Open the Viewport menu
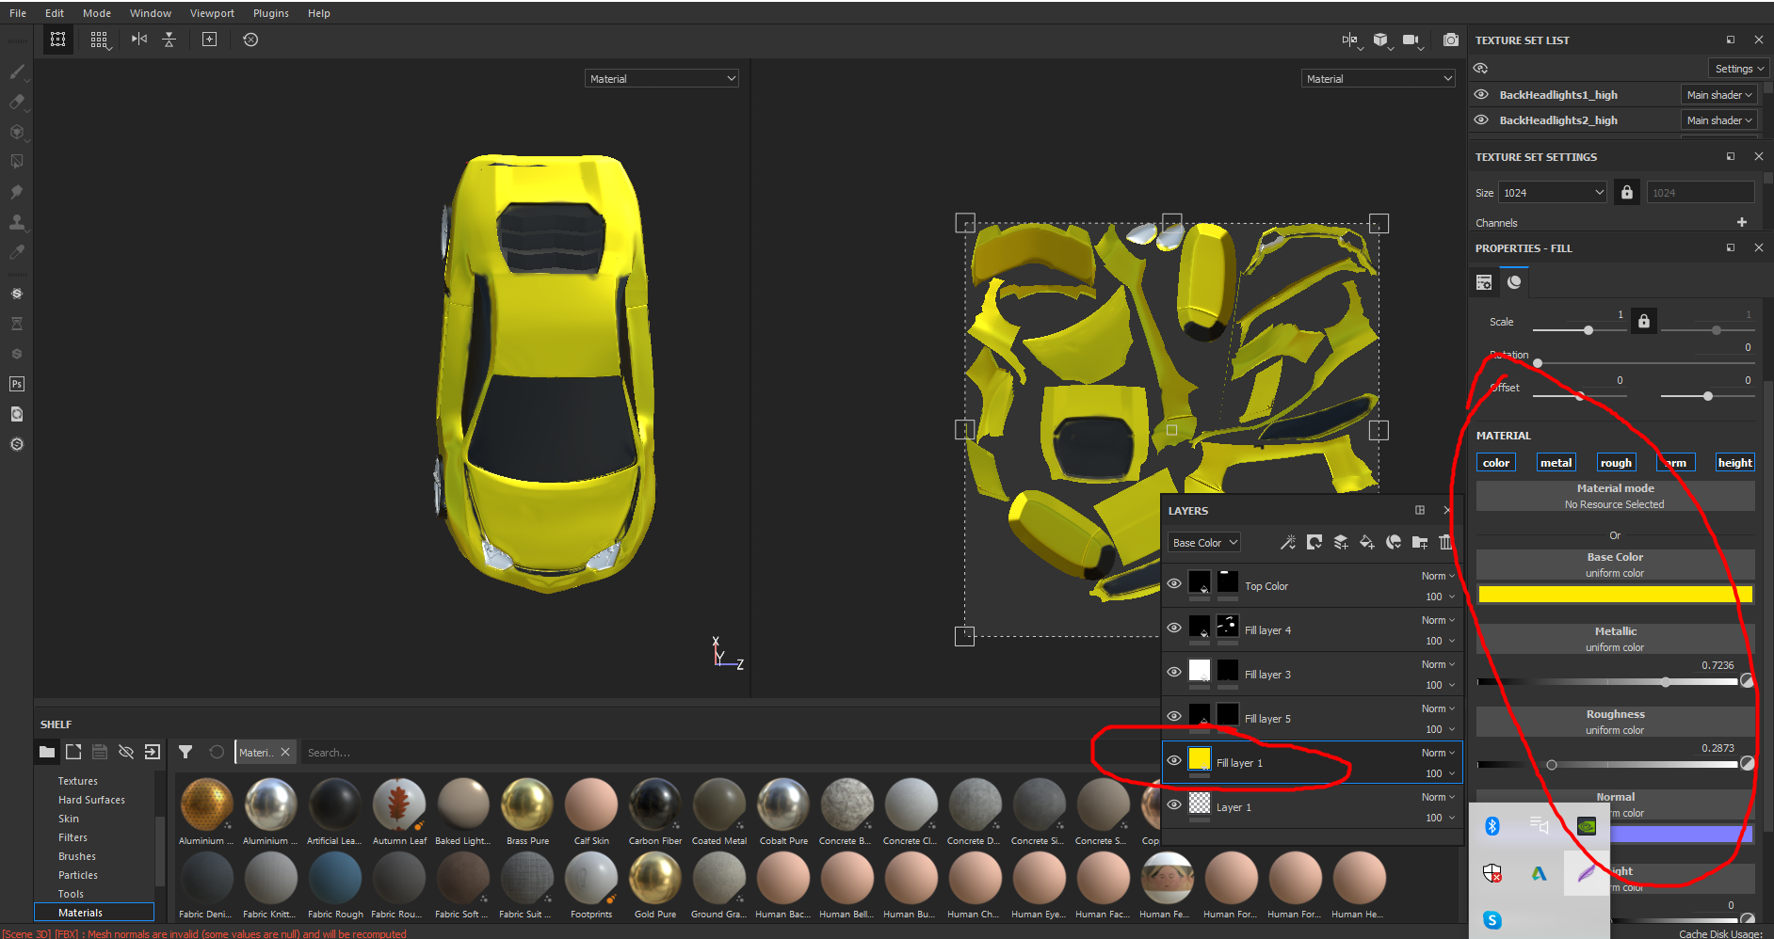This screenshot has width=1774, height=939. click(x=212, y=13)
